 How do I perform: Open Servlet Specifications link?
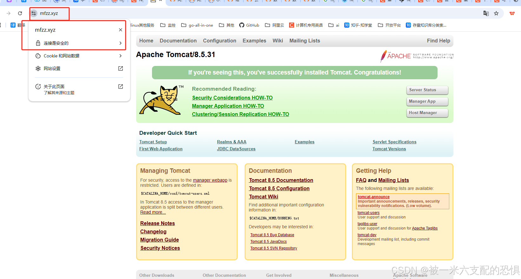(394, 142)
